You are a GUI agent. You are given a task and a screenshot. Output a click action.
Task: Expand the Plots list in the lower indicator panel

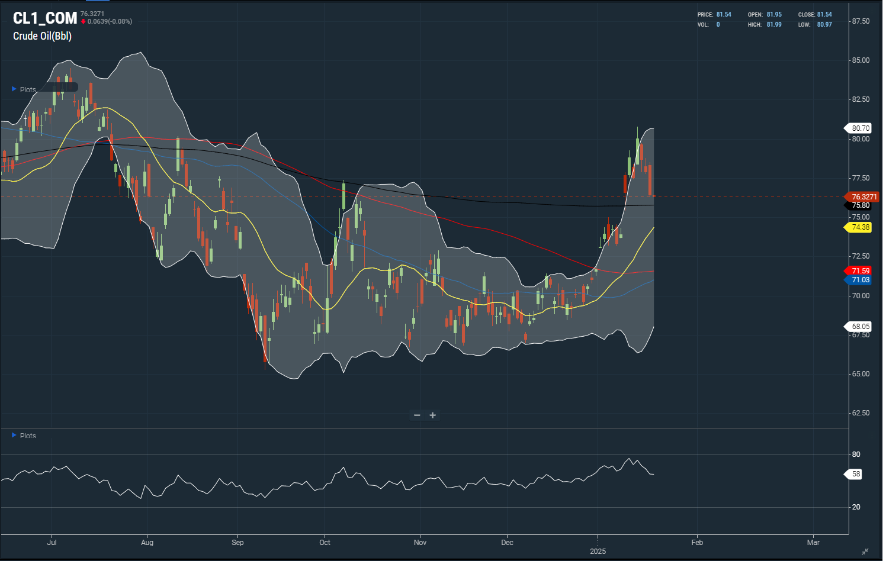pos(15,436)
